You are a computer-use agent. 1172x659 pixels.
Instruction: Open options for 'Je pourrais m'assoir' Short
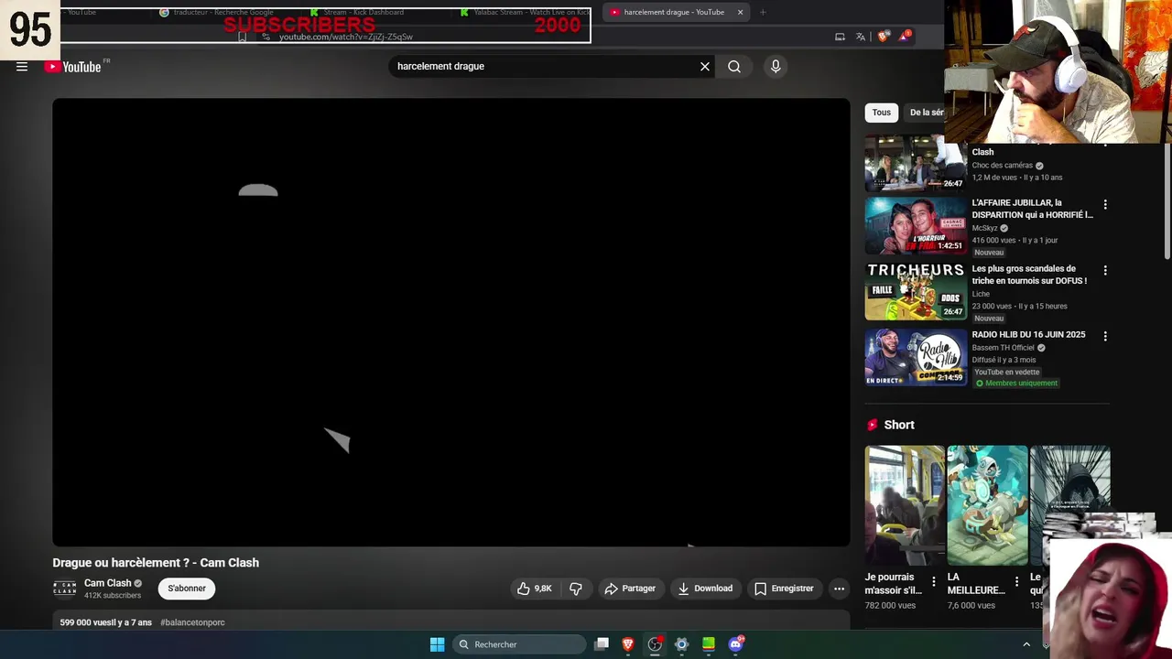pos(933,581)
